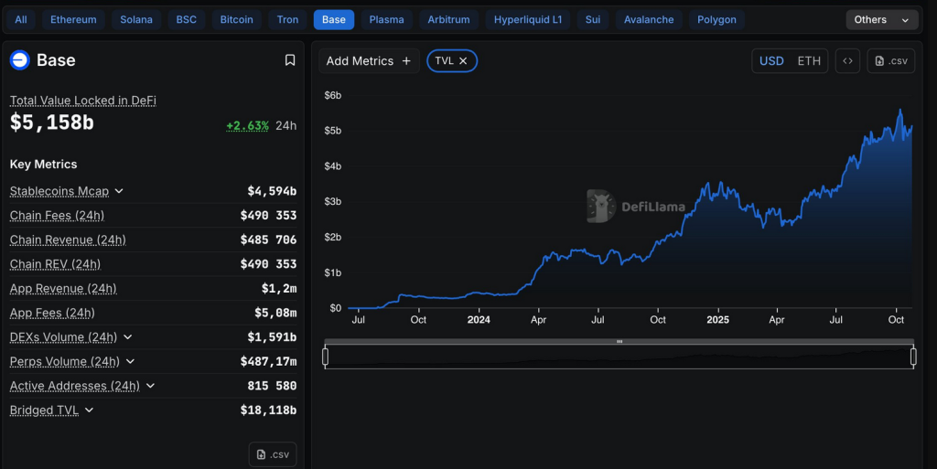937x469 pixels.
Task: Select the Hyperliquid L1 chain tab
Action: [528, 20]
